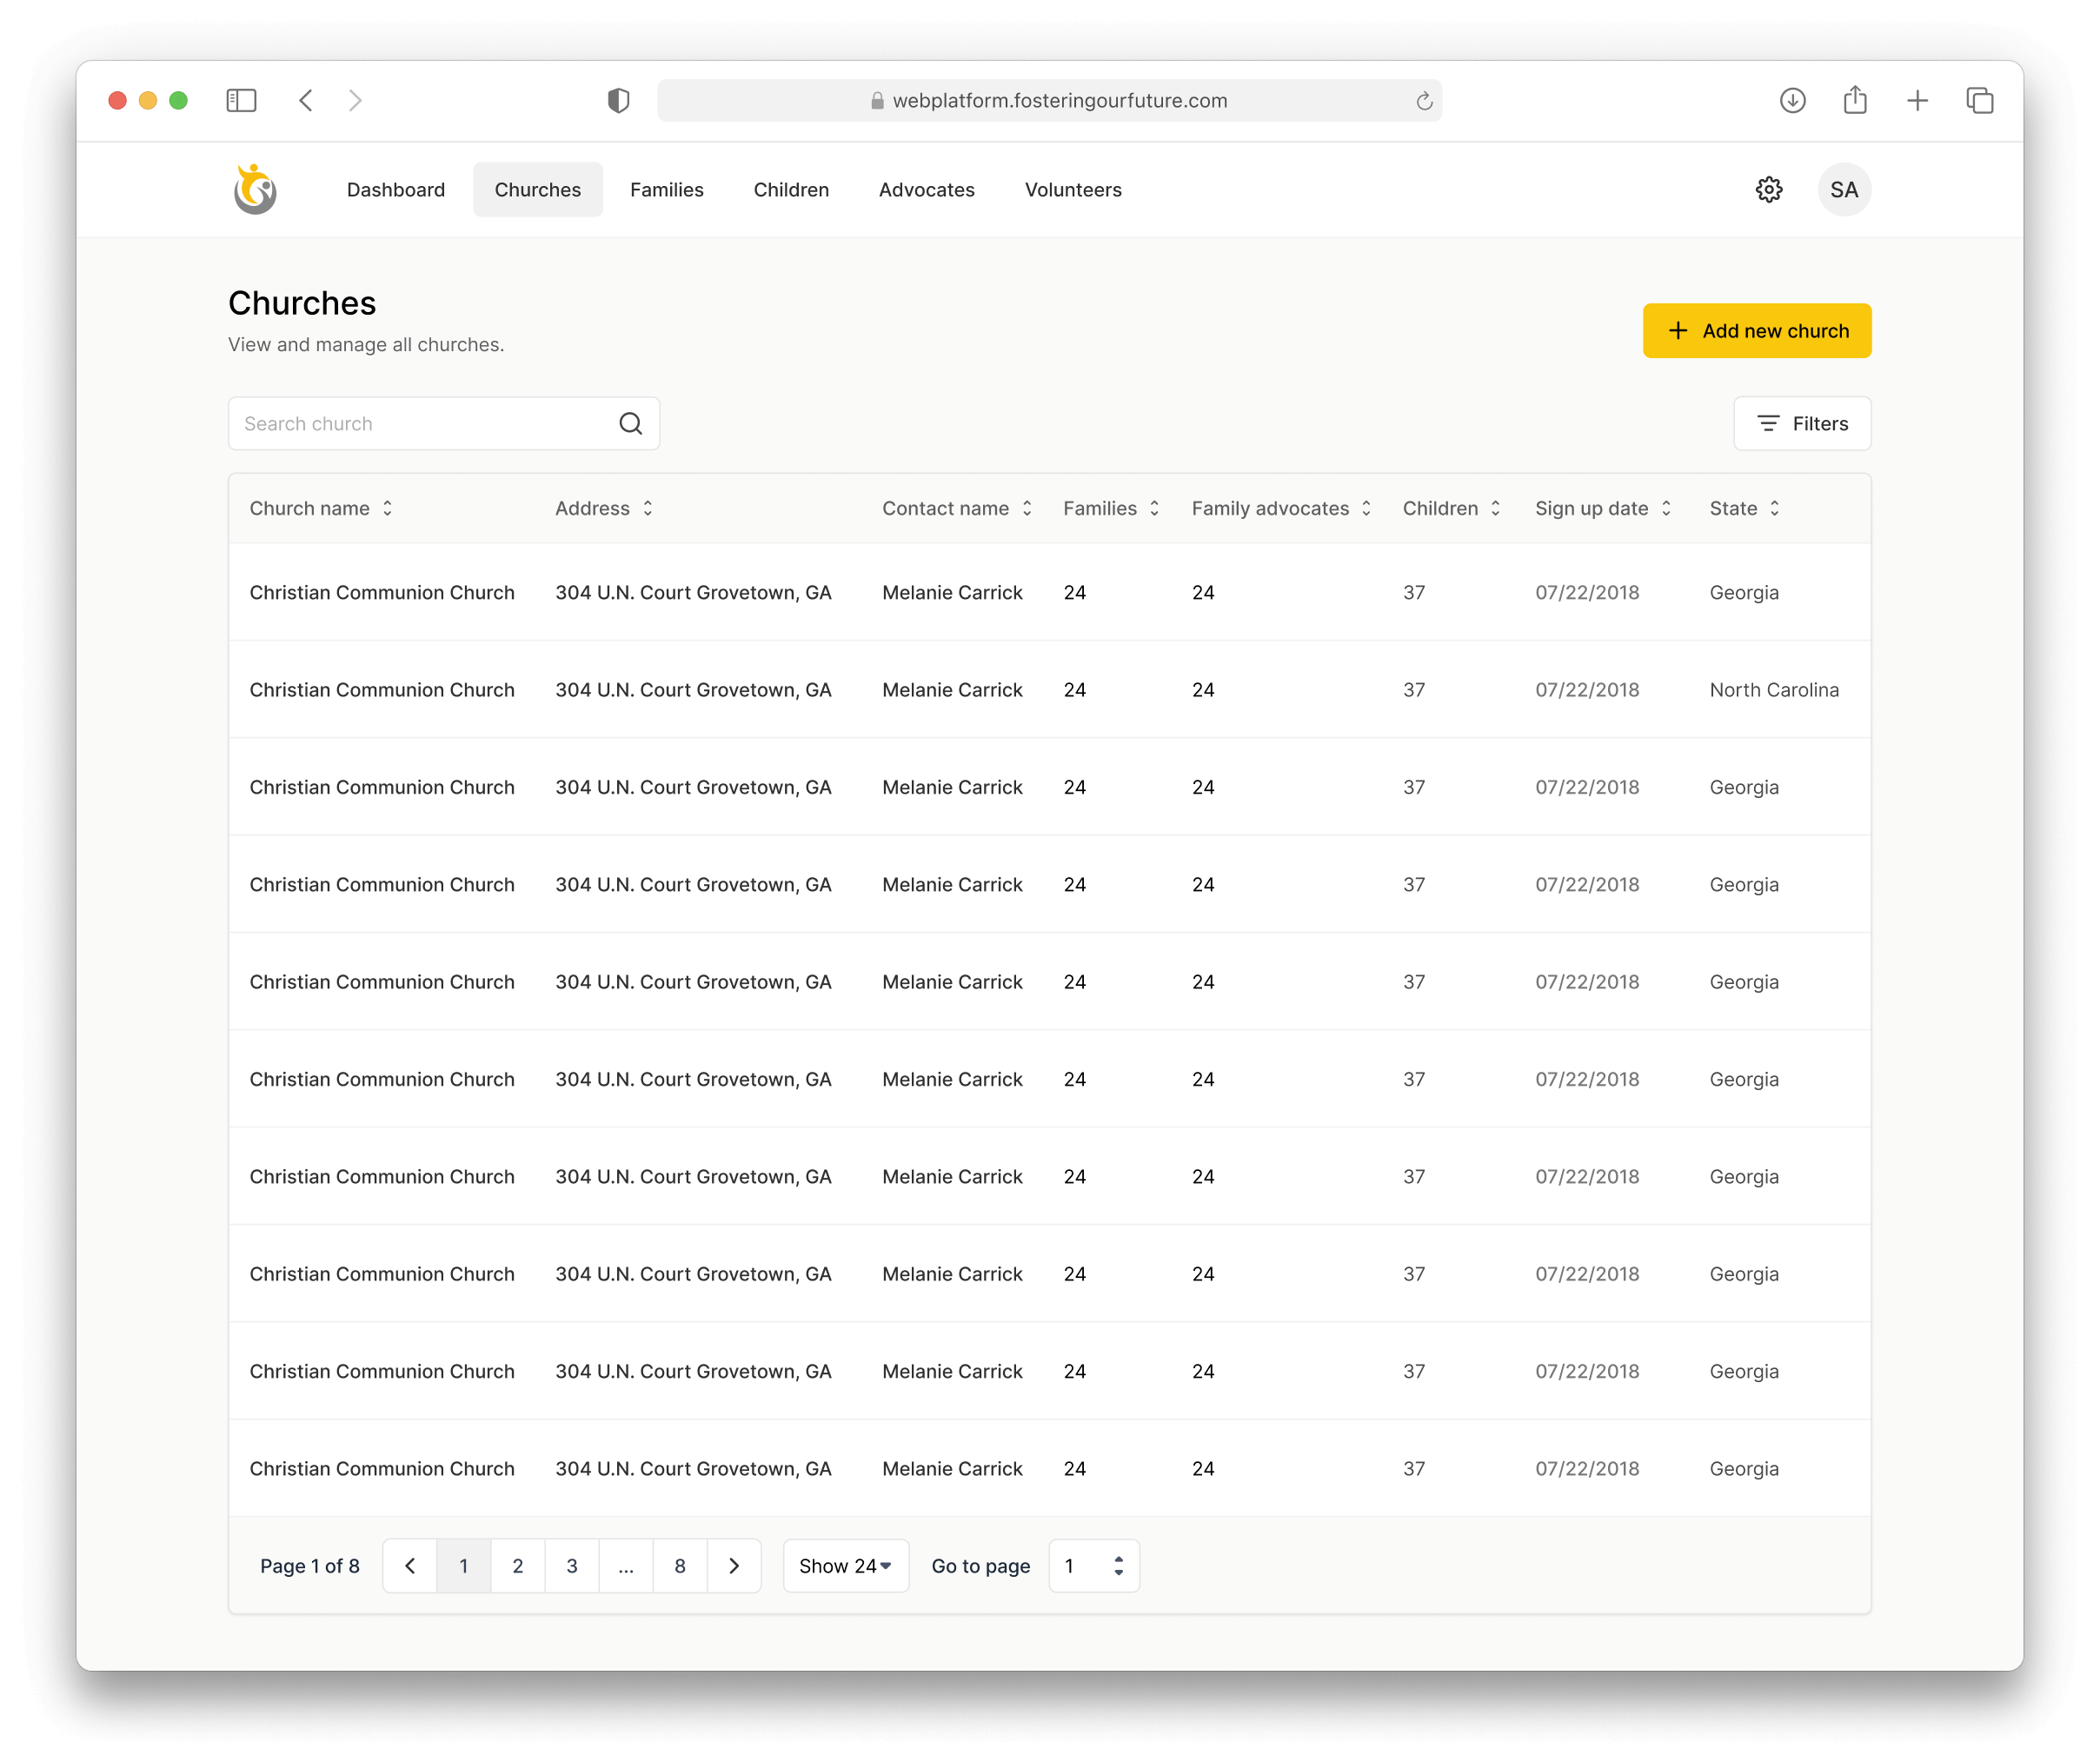Screen dimensions: 2100x1762
Task: Open the Filters panel
Action: (1802, 424)
